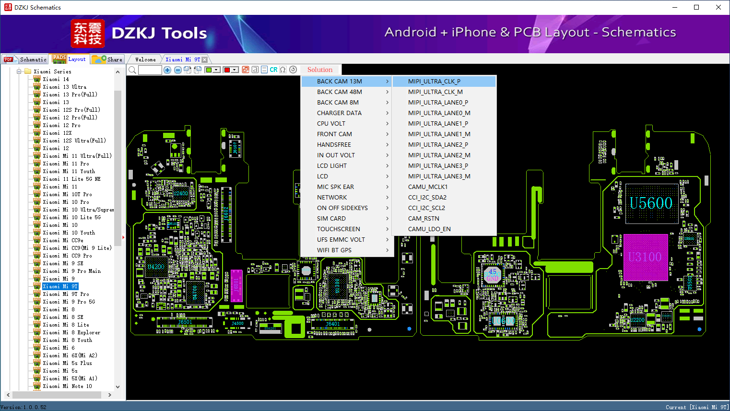Open the FRONT CAM menu entry
This screenshot has width=730, height=411.
click(347, 134)
